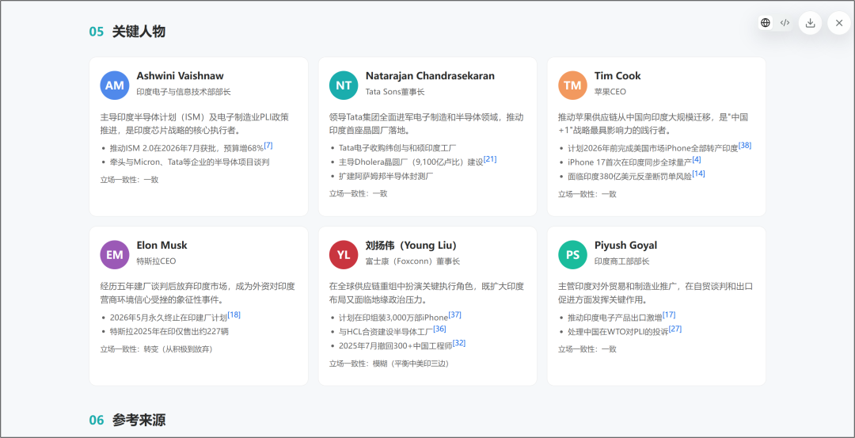Viewport: 855px width, 438px height.
Task: Open citation [32] on engineers recalled
Action: click(x=459, y=343)
